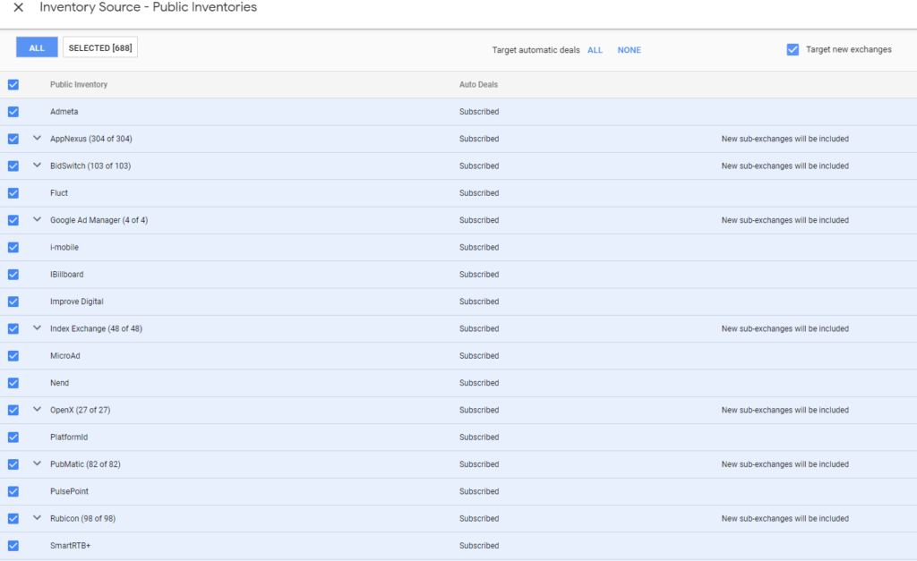Switch to the SELECTED [688] tab
Screen dimensions: 917x561
click(x=100, y=47)
